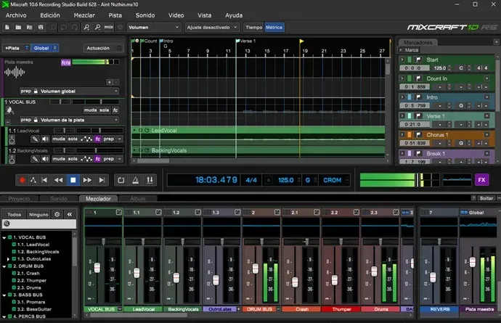The height and width of the screenshot is (323, 501).
Task: Click the Redo arrow in the toolbar
Action: pyautogui.click(x=75, y=28)
